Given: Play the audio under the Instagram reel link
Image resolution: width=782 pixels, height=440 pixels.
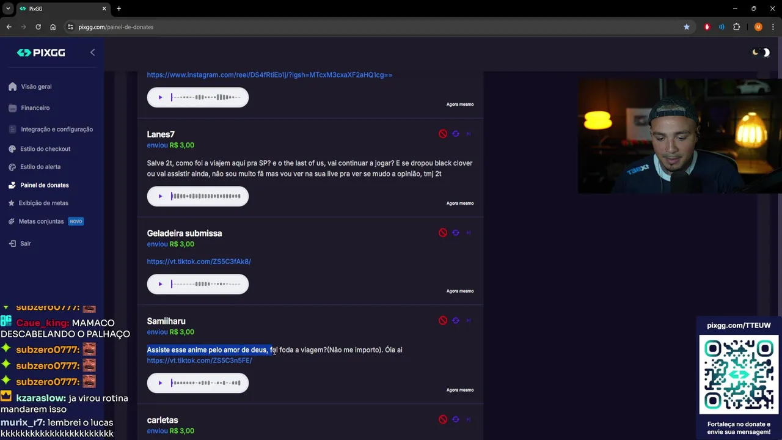Looking at the screenshot, I should point(160,97).
